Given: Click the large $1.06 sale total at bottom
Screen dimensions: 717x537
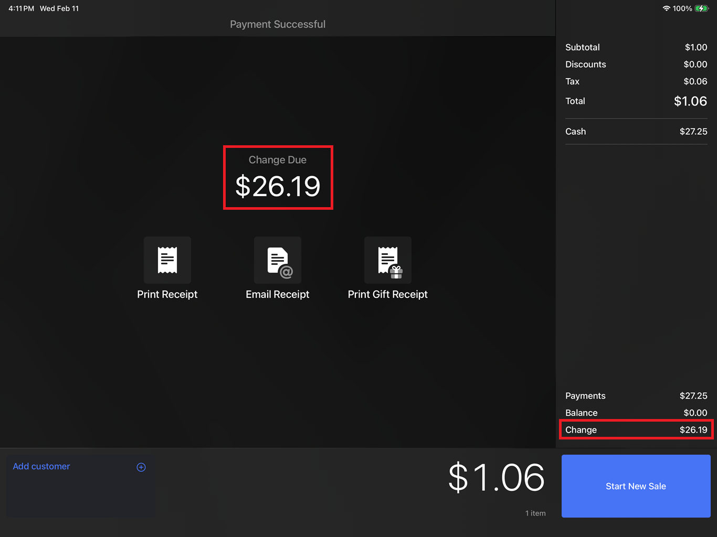Looking at the screenshot, I should tap(497, 478).
